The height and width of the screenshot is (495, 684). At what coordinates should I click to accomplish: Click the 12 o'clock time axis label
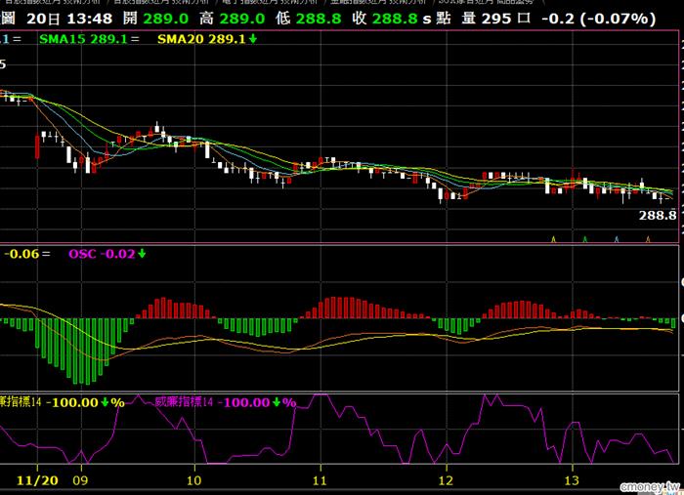pyautogui.click(x=446, y=480)
